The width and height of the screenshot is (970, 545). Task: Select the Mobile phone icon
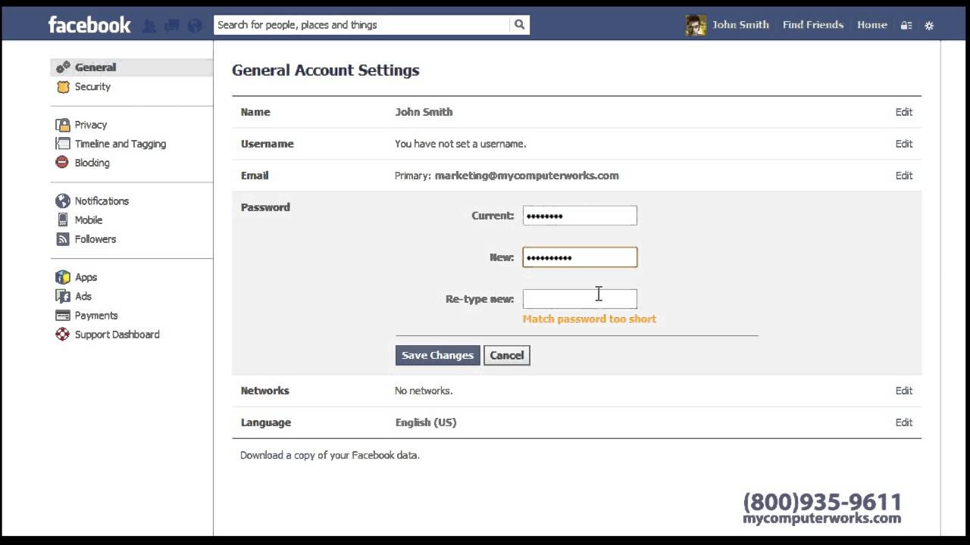click(x=62, y=220)
